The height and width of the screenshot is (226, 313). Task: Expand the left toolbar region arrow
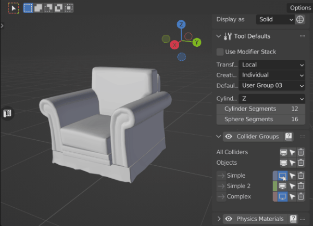coord(2,25)
